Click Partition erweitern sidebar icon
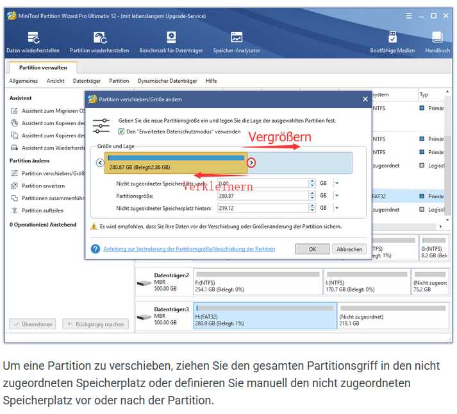Screen dimensions: 457x414 pos(14,185)
